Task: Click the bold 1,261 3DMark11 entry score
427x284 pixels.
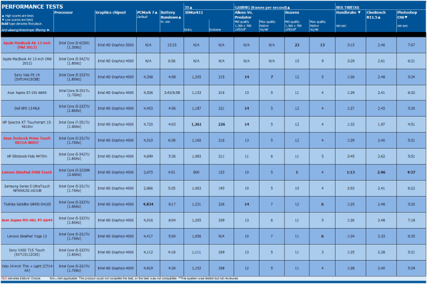Action: (196, 124)
